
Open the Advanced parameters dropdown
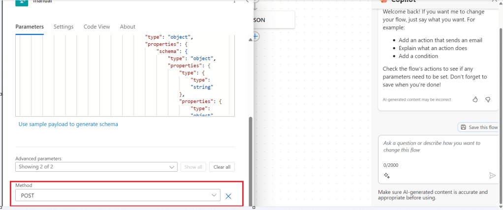(96, 167)
